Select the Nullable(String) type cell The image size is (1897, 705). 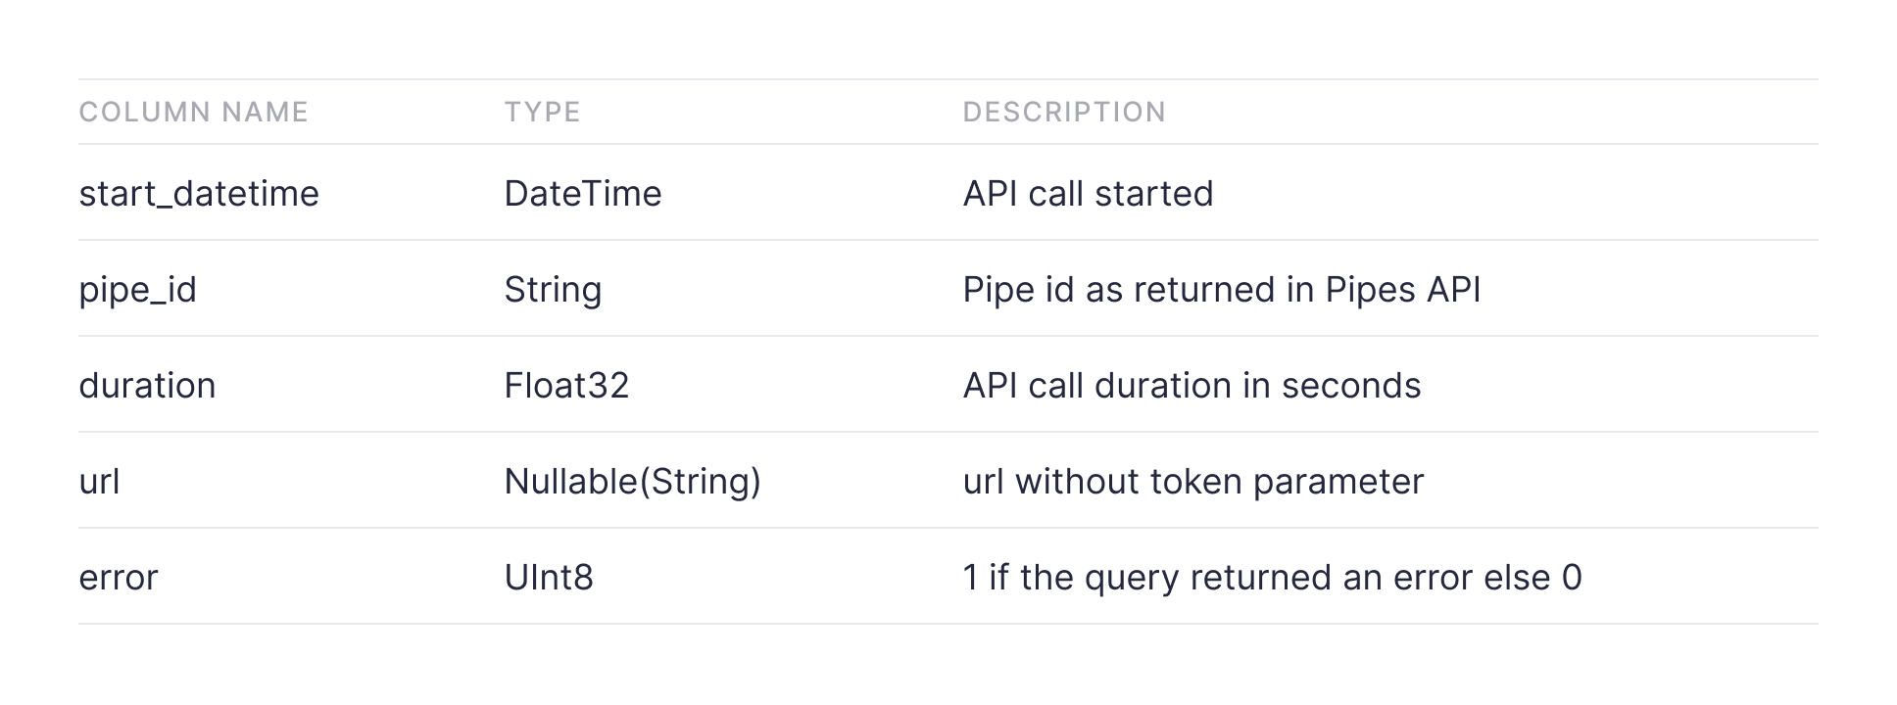pos(632,481)
